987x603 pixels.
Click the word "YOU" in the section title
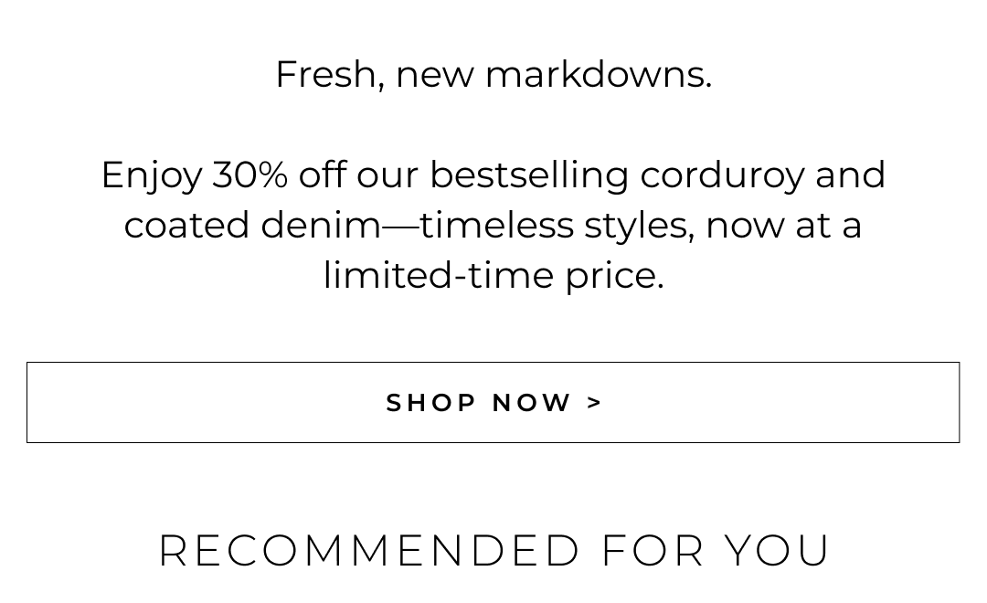click(x=778, y=551)
